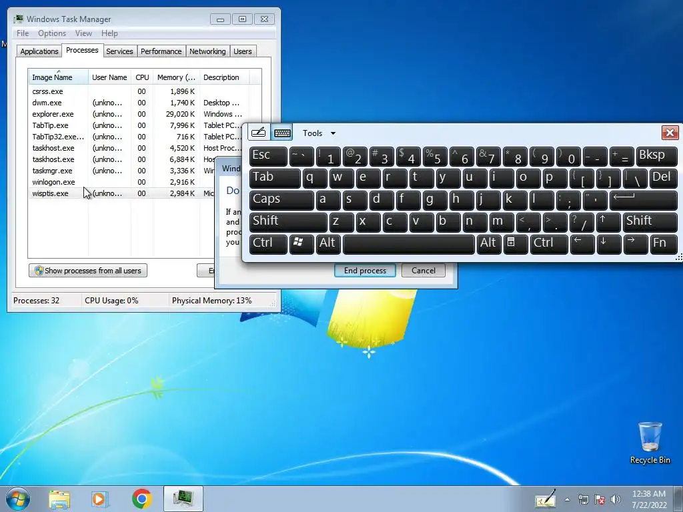The image size is (683, 512).
Task: Select the wisptis.exe process row
Action: pos(122,193)
